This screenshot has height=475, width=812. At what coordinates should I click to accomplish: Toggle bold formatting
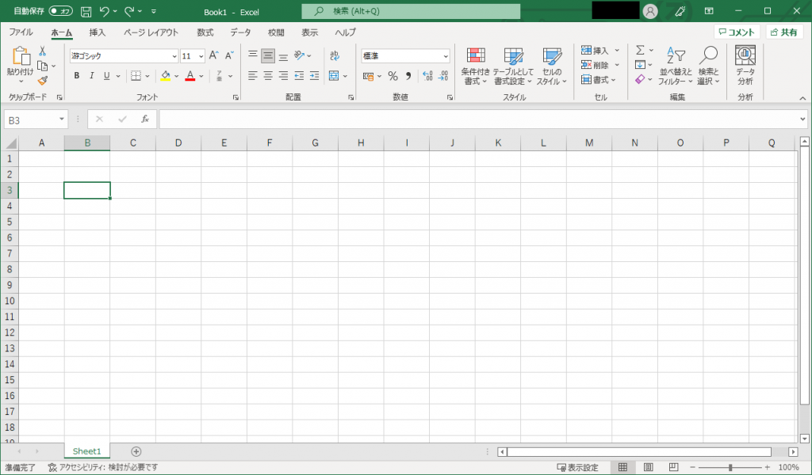(77, 76)
